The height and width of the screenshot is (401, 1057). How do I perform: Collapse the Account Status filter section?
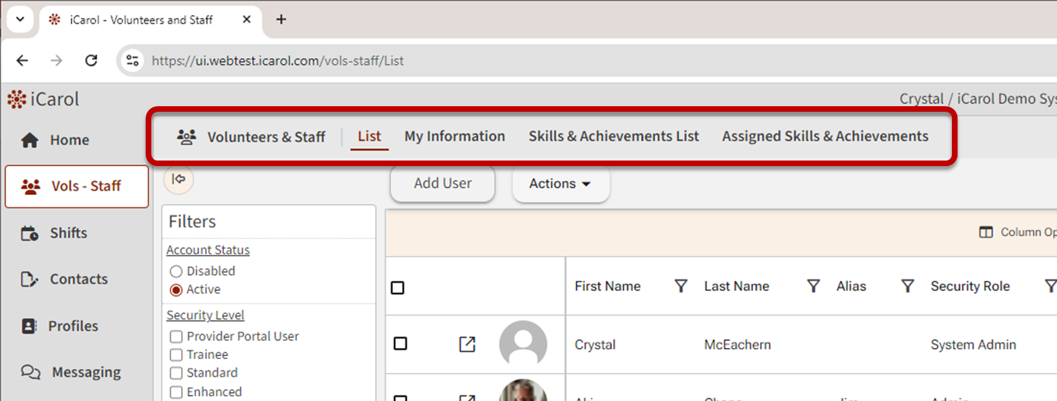pos(208,250)
